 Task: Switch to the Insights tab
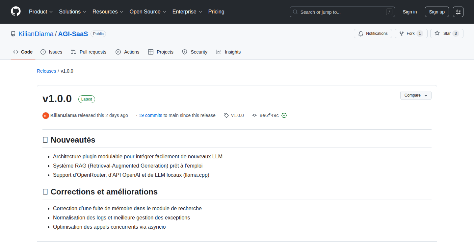(228, 52)
